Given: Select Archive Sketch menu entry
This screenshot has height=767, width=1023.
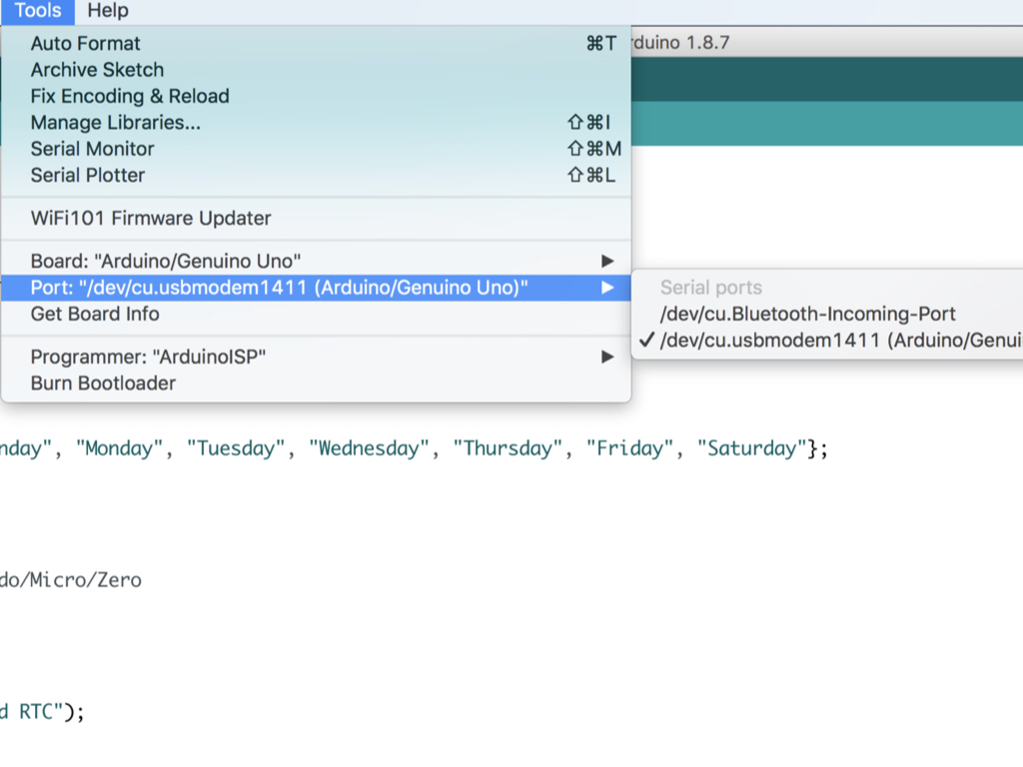Looking at the screenshot, I should (316, 70).
